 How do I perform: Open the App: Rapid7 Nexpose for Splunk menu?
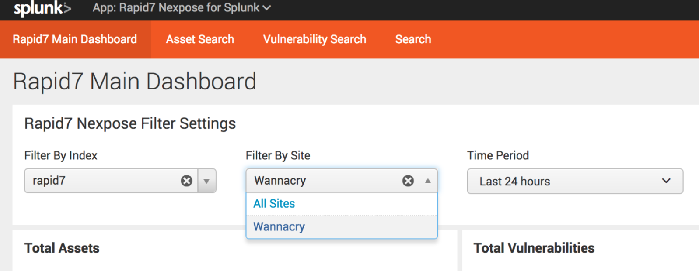point(182,8)
